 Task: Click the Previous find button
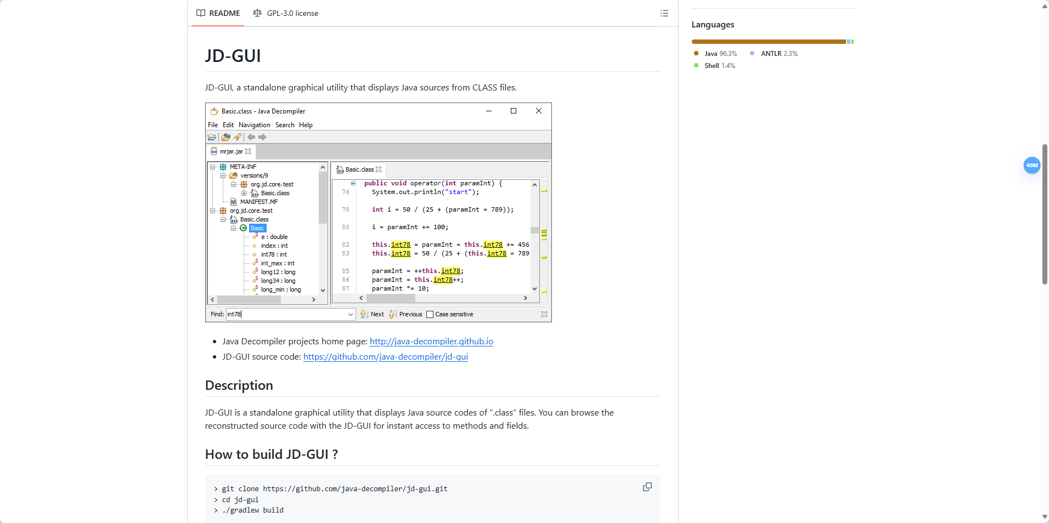405,314
